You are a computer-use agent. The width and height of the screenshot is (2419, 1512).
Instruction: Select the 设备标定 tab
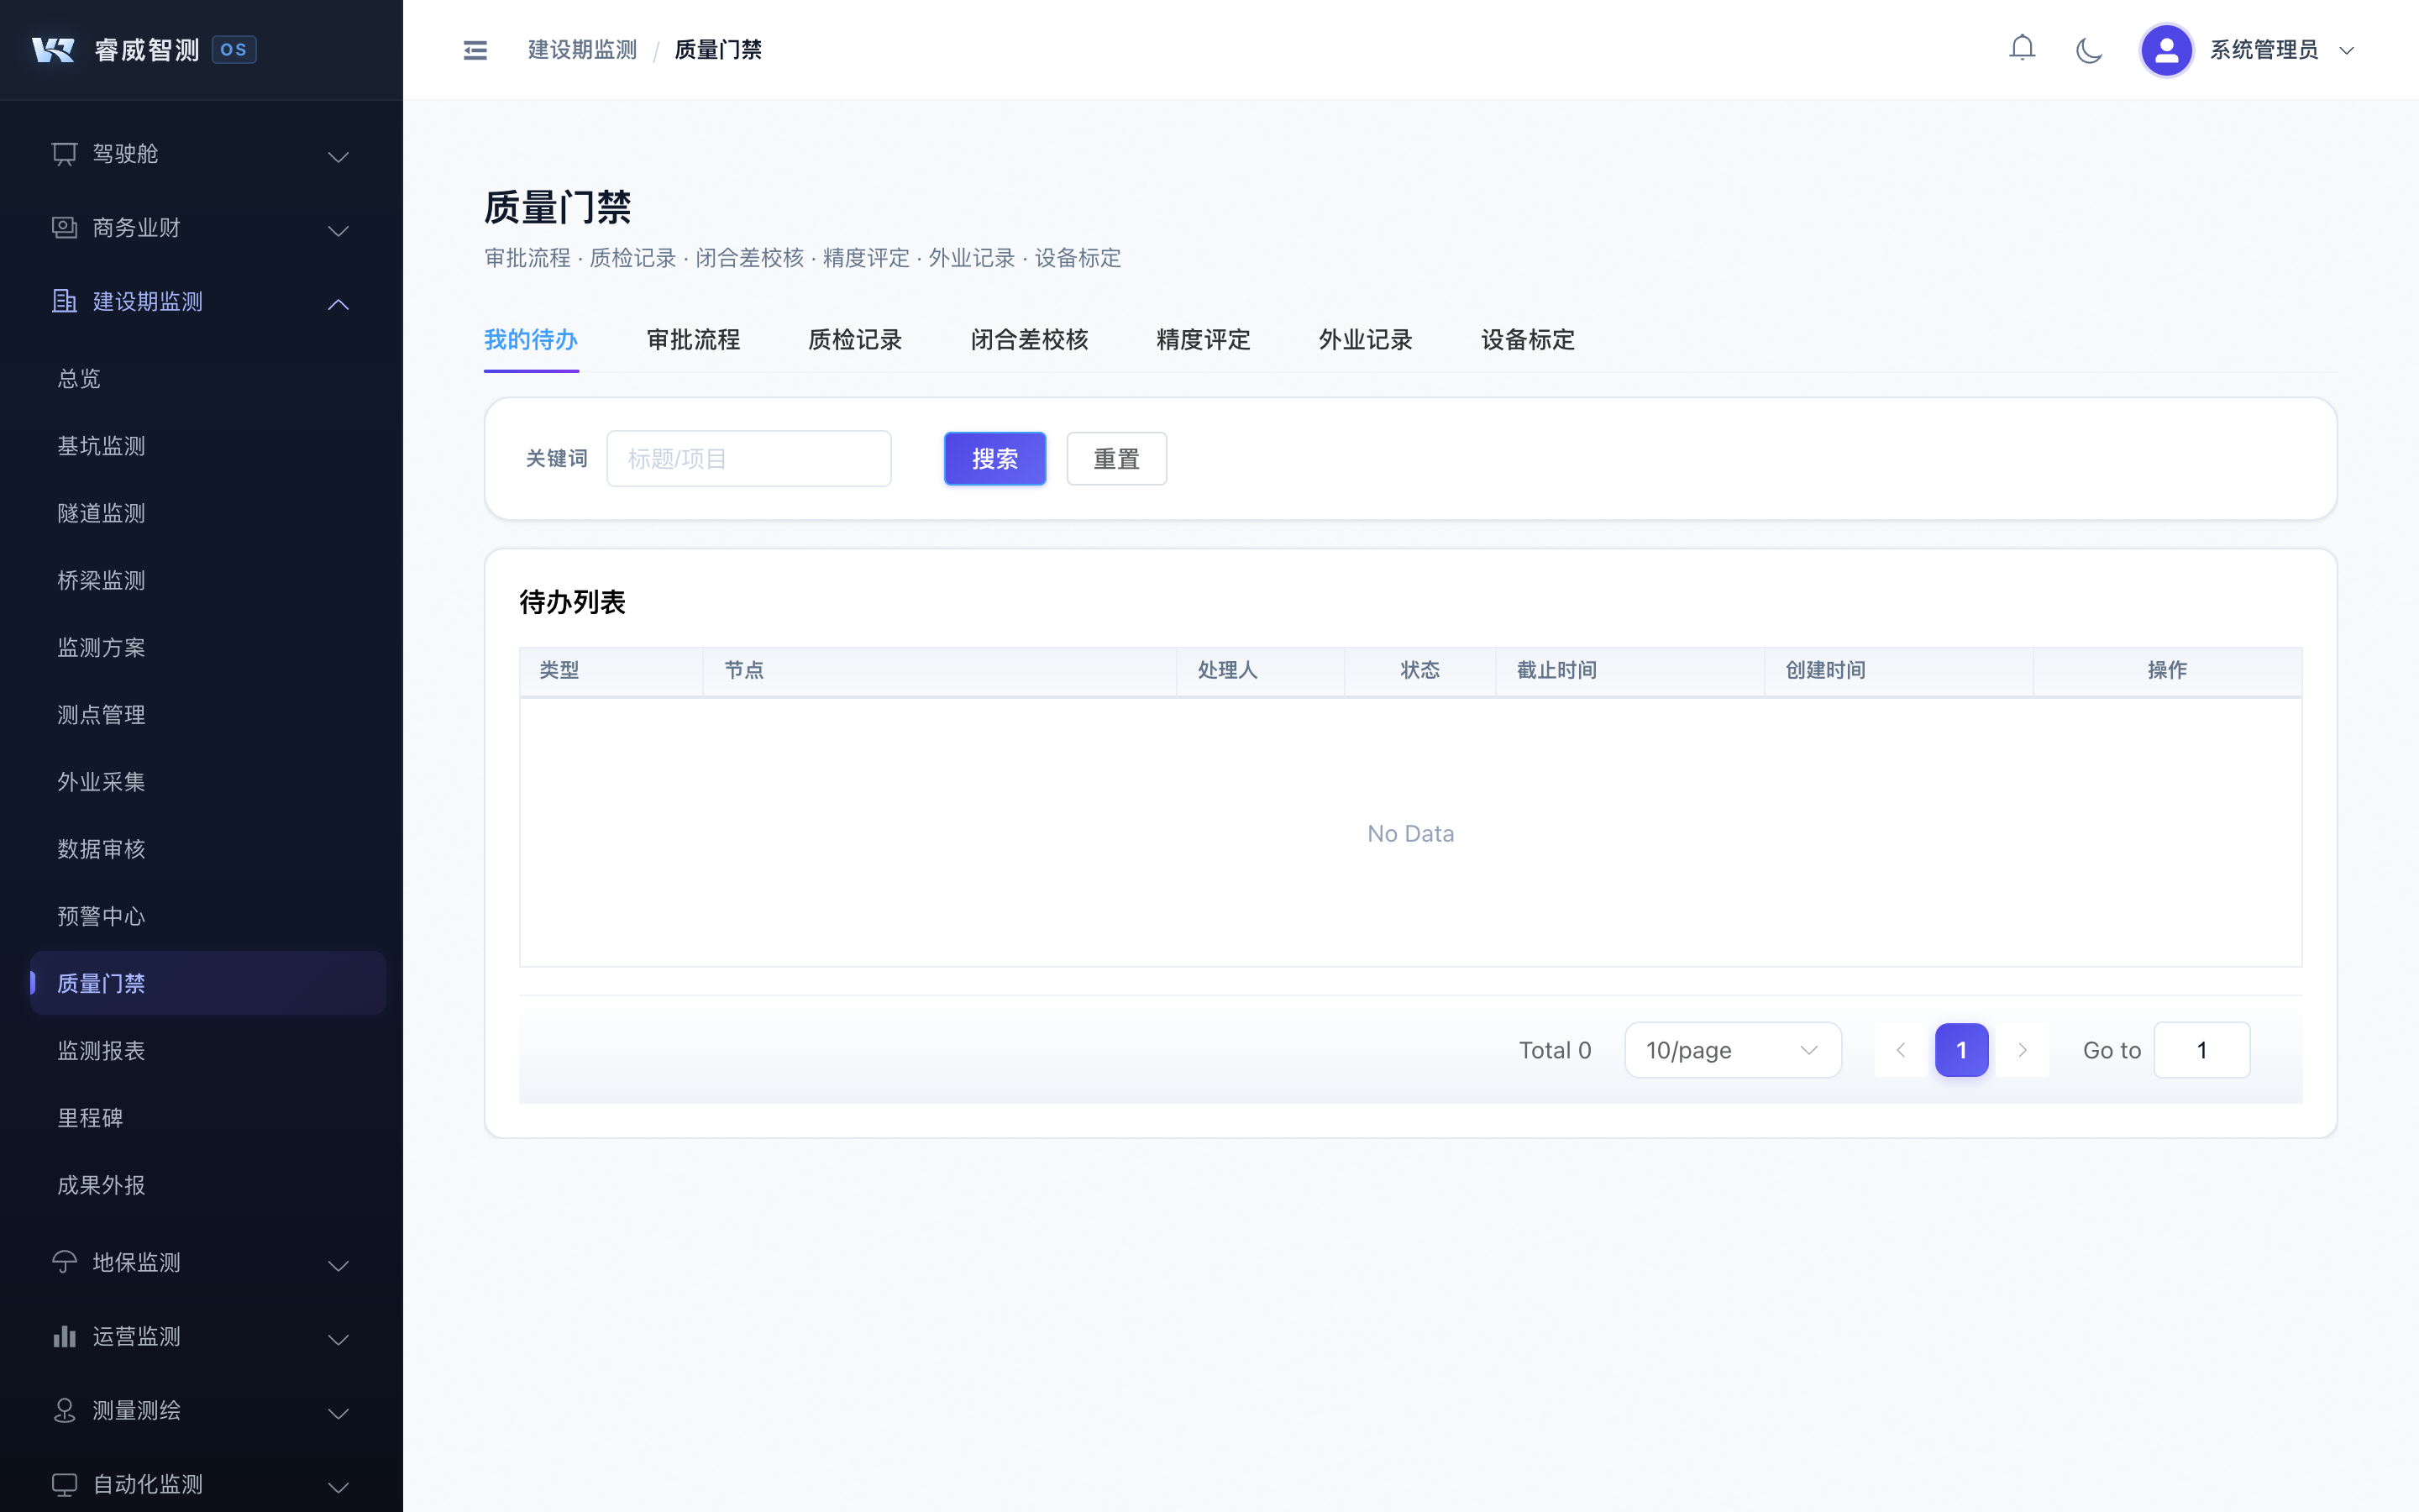coord(1526,340)
